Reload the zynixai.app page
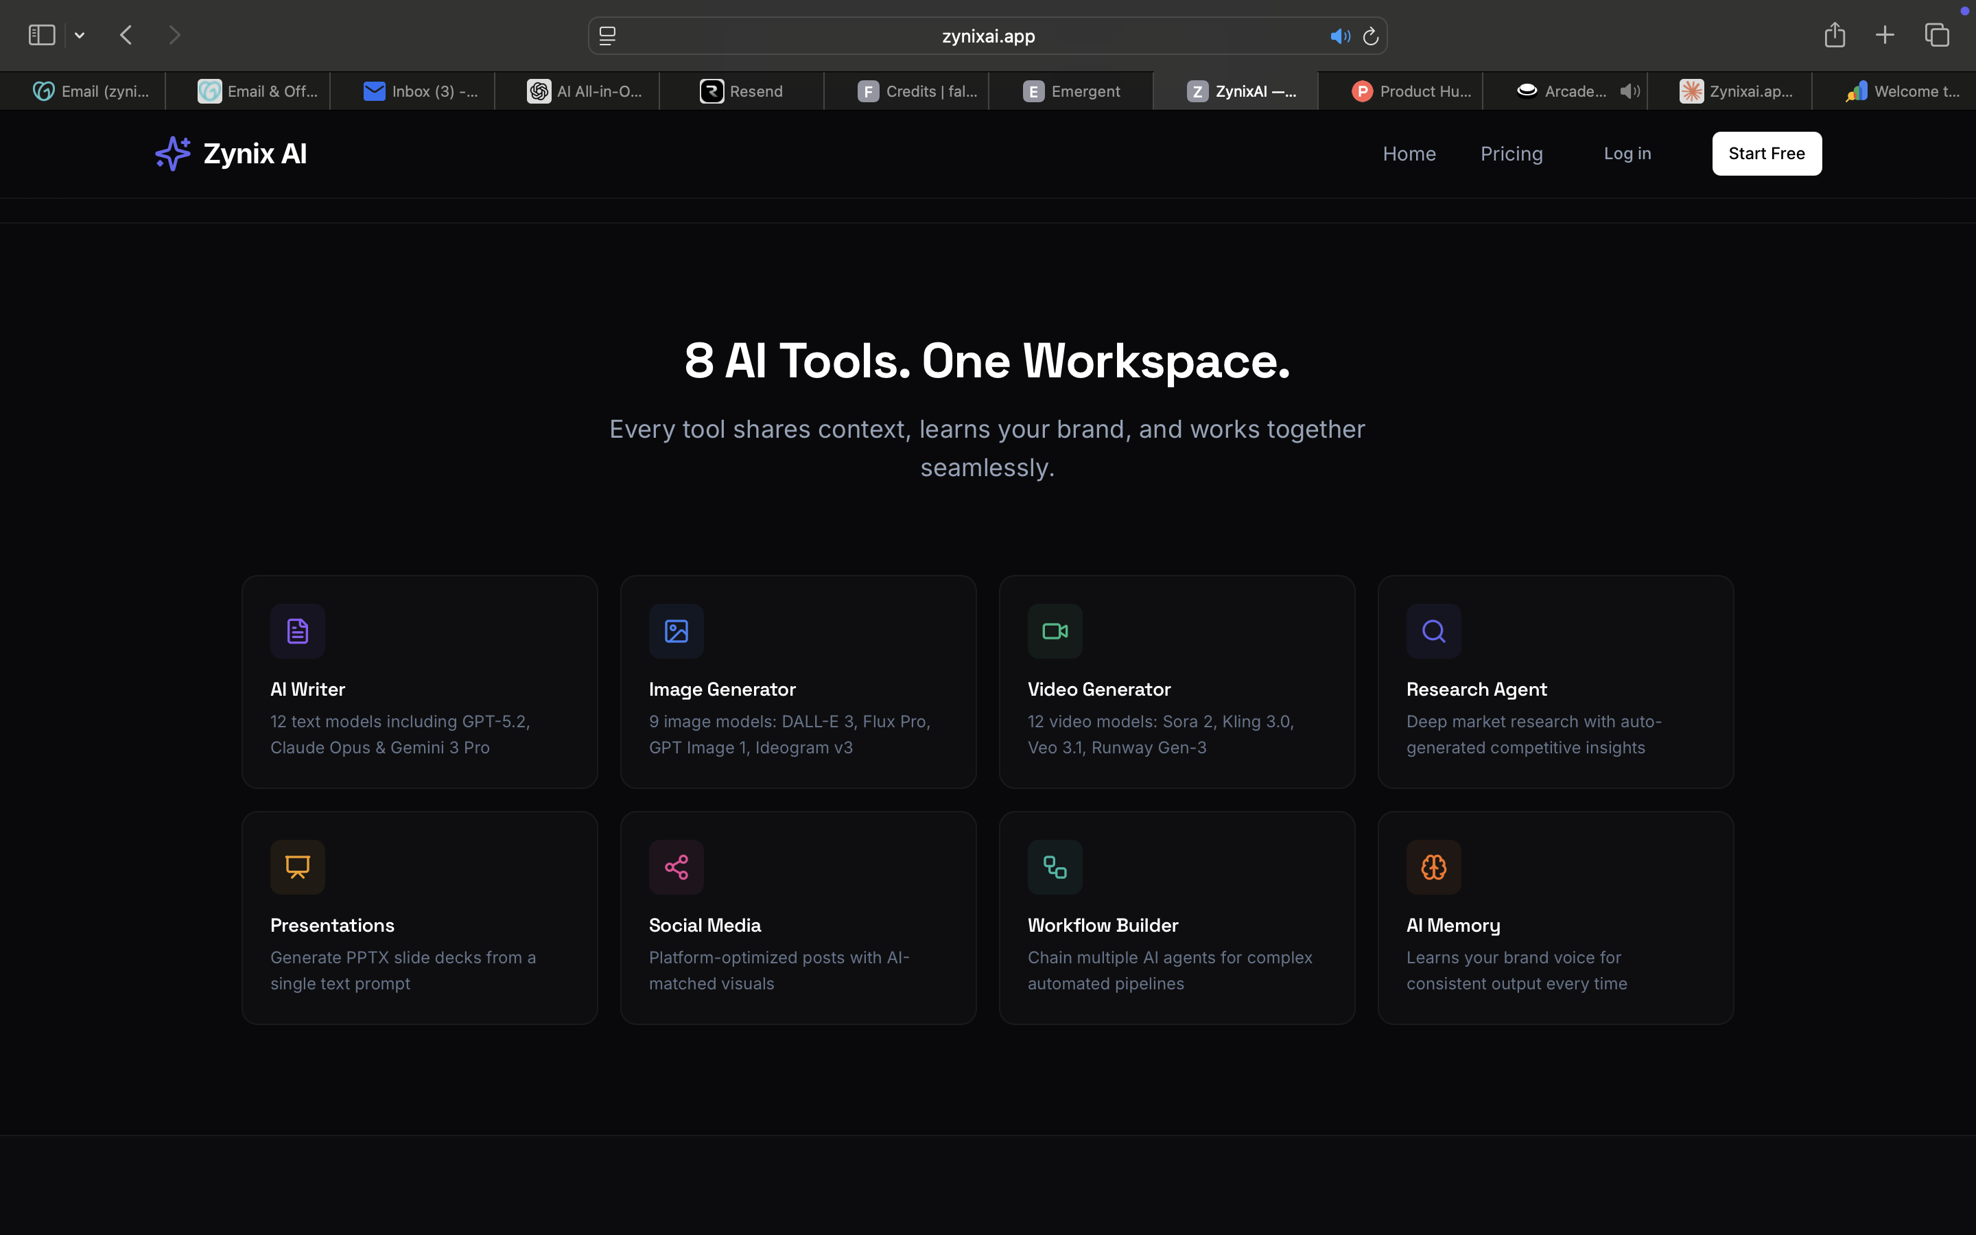 [1370, 35]
